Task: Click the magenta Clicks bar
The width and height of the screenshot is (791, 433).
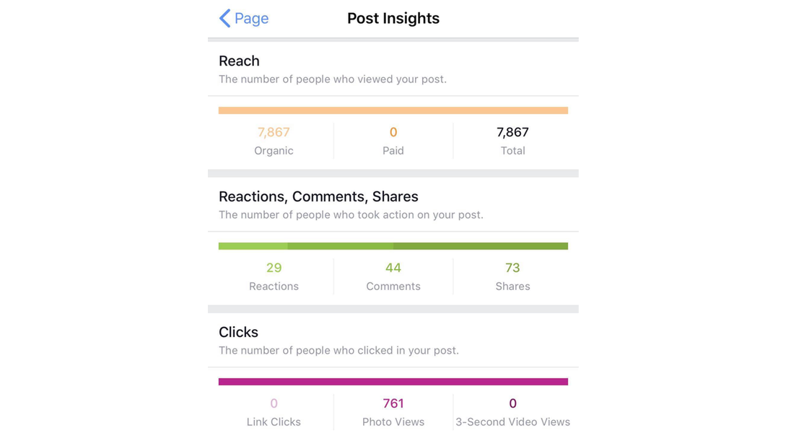Action: [393, 382]
